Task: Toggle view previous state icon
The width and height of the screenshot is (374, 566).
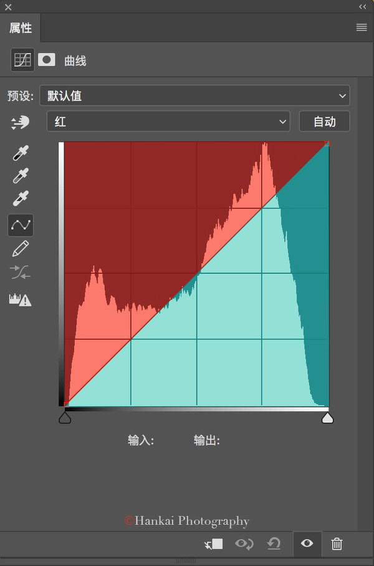Action: point(244,544)
